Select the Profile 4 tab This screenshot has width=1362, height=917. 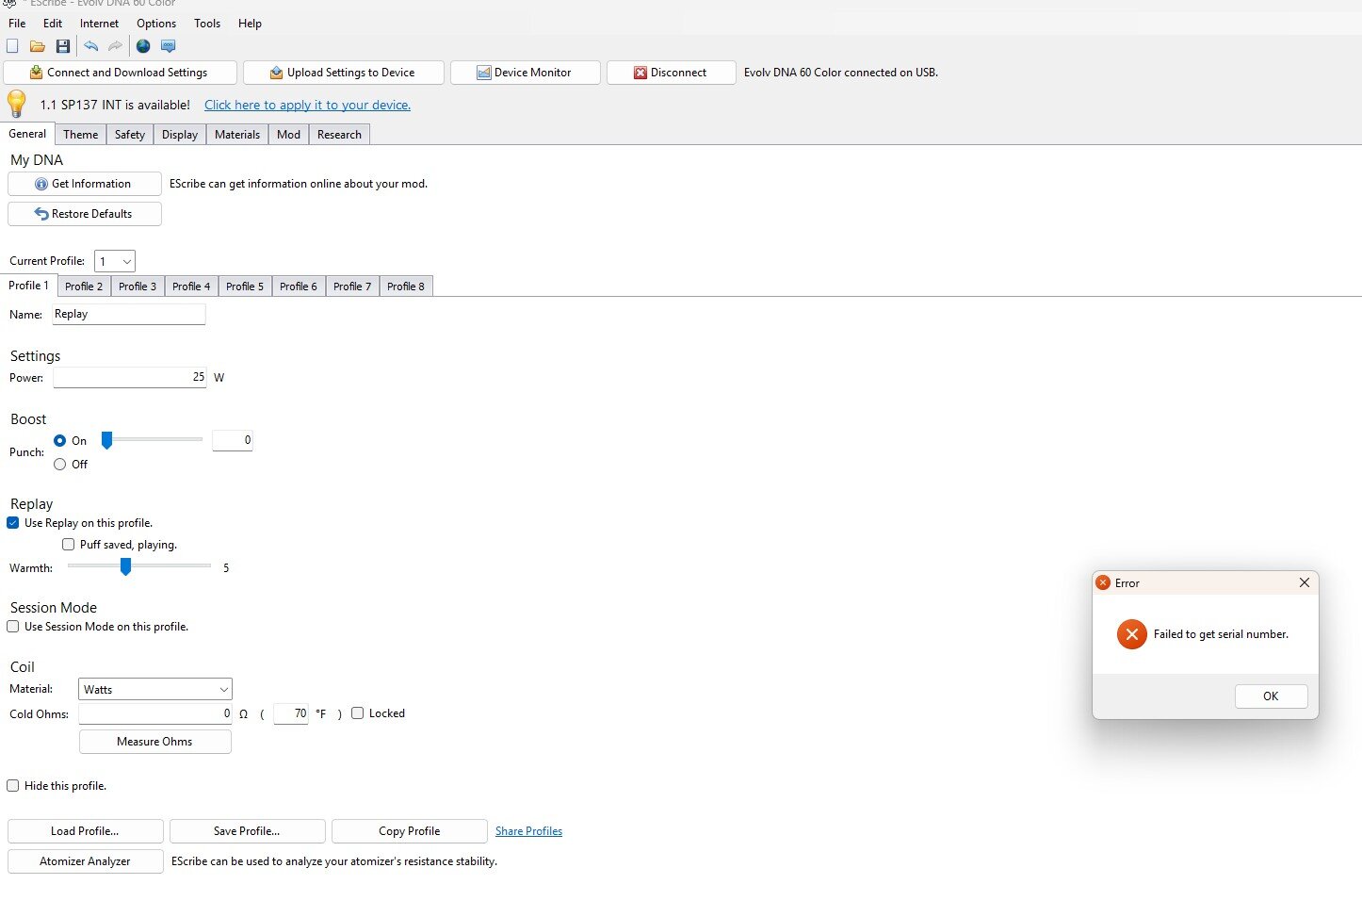coord(191,287)
